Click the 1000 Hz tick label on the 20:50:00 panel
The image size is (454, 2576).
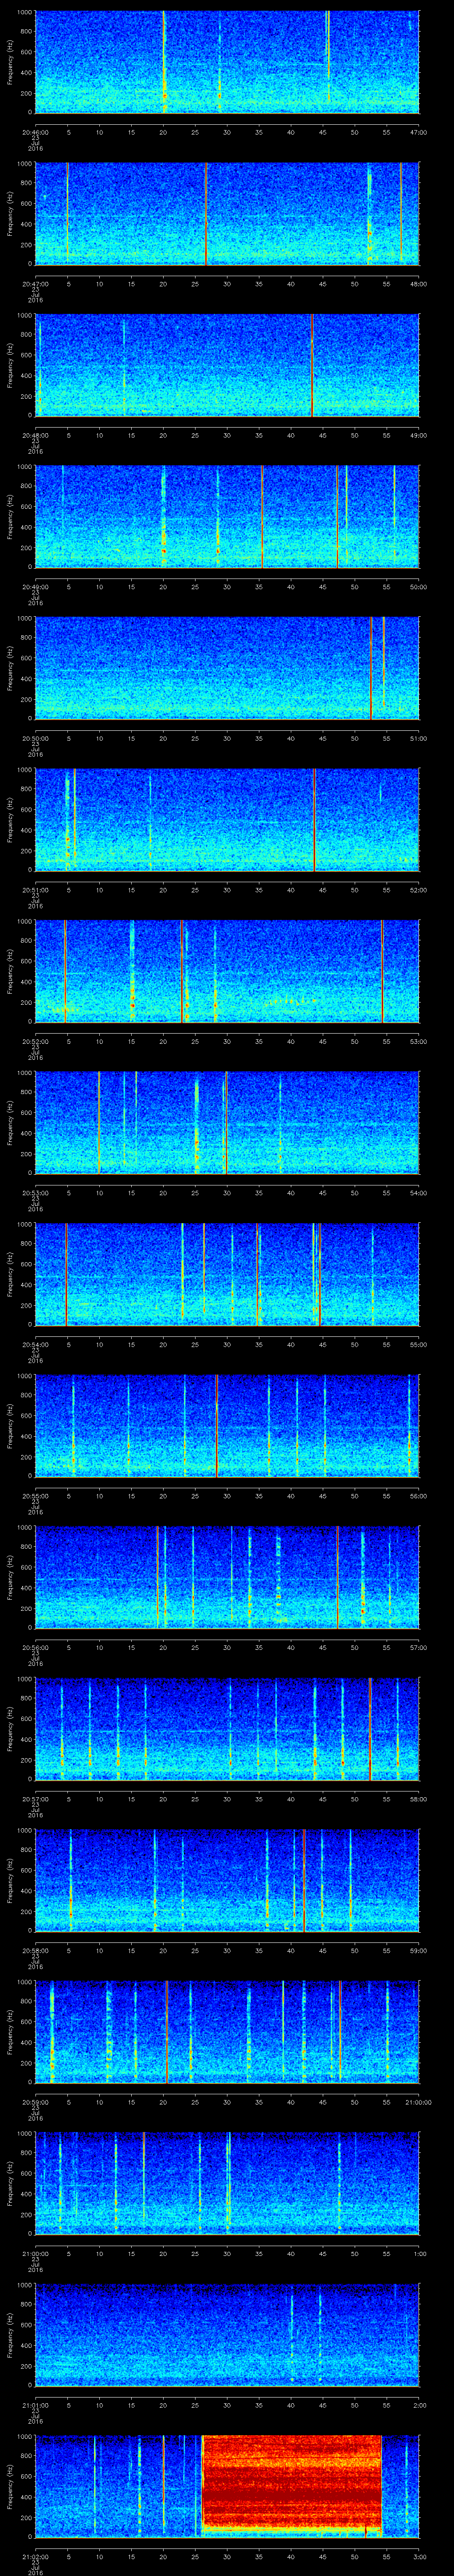(24, 618)
